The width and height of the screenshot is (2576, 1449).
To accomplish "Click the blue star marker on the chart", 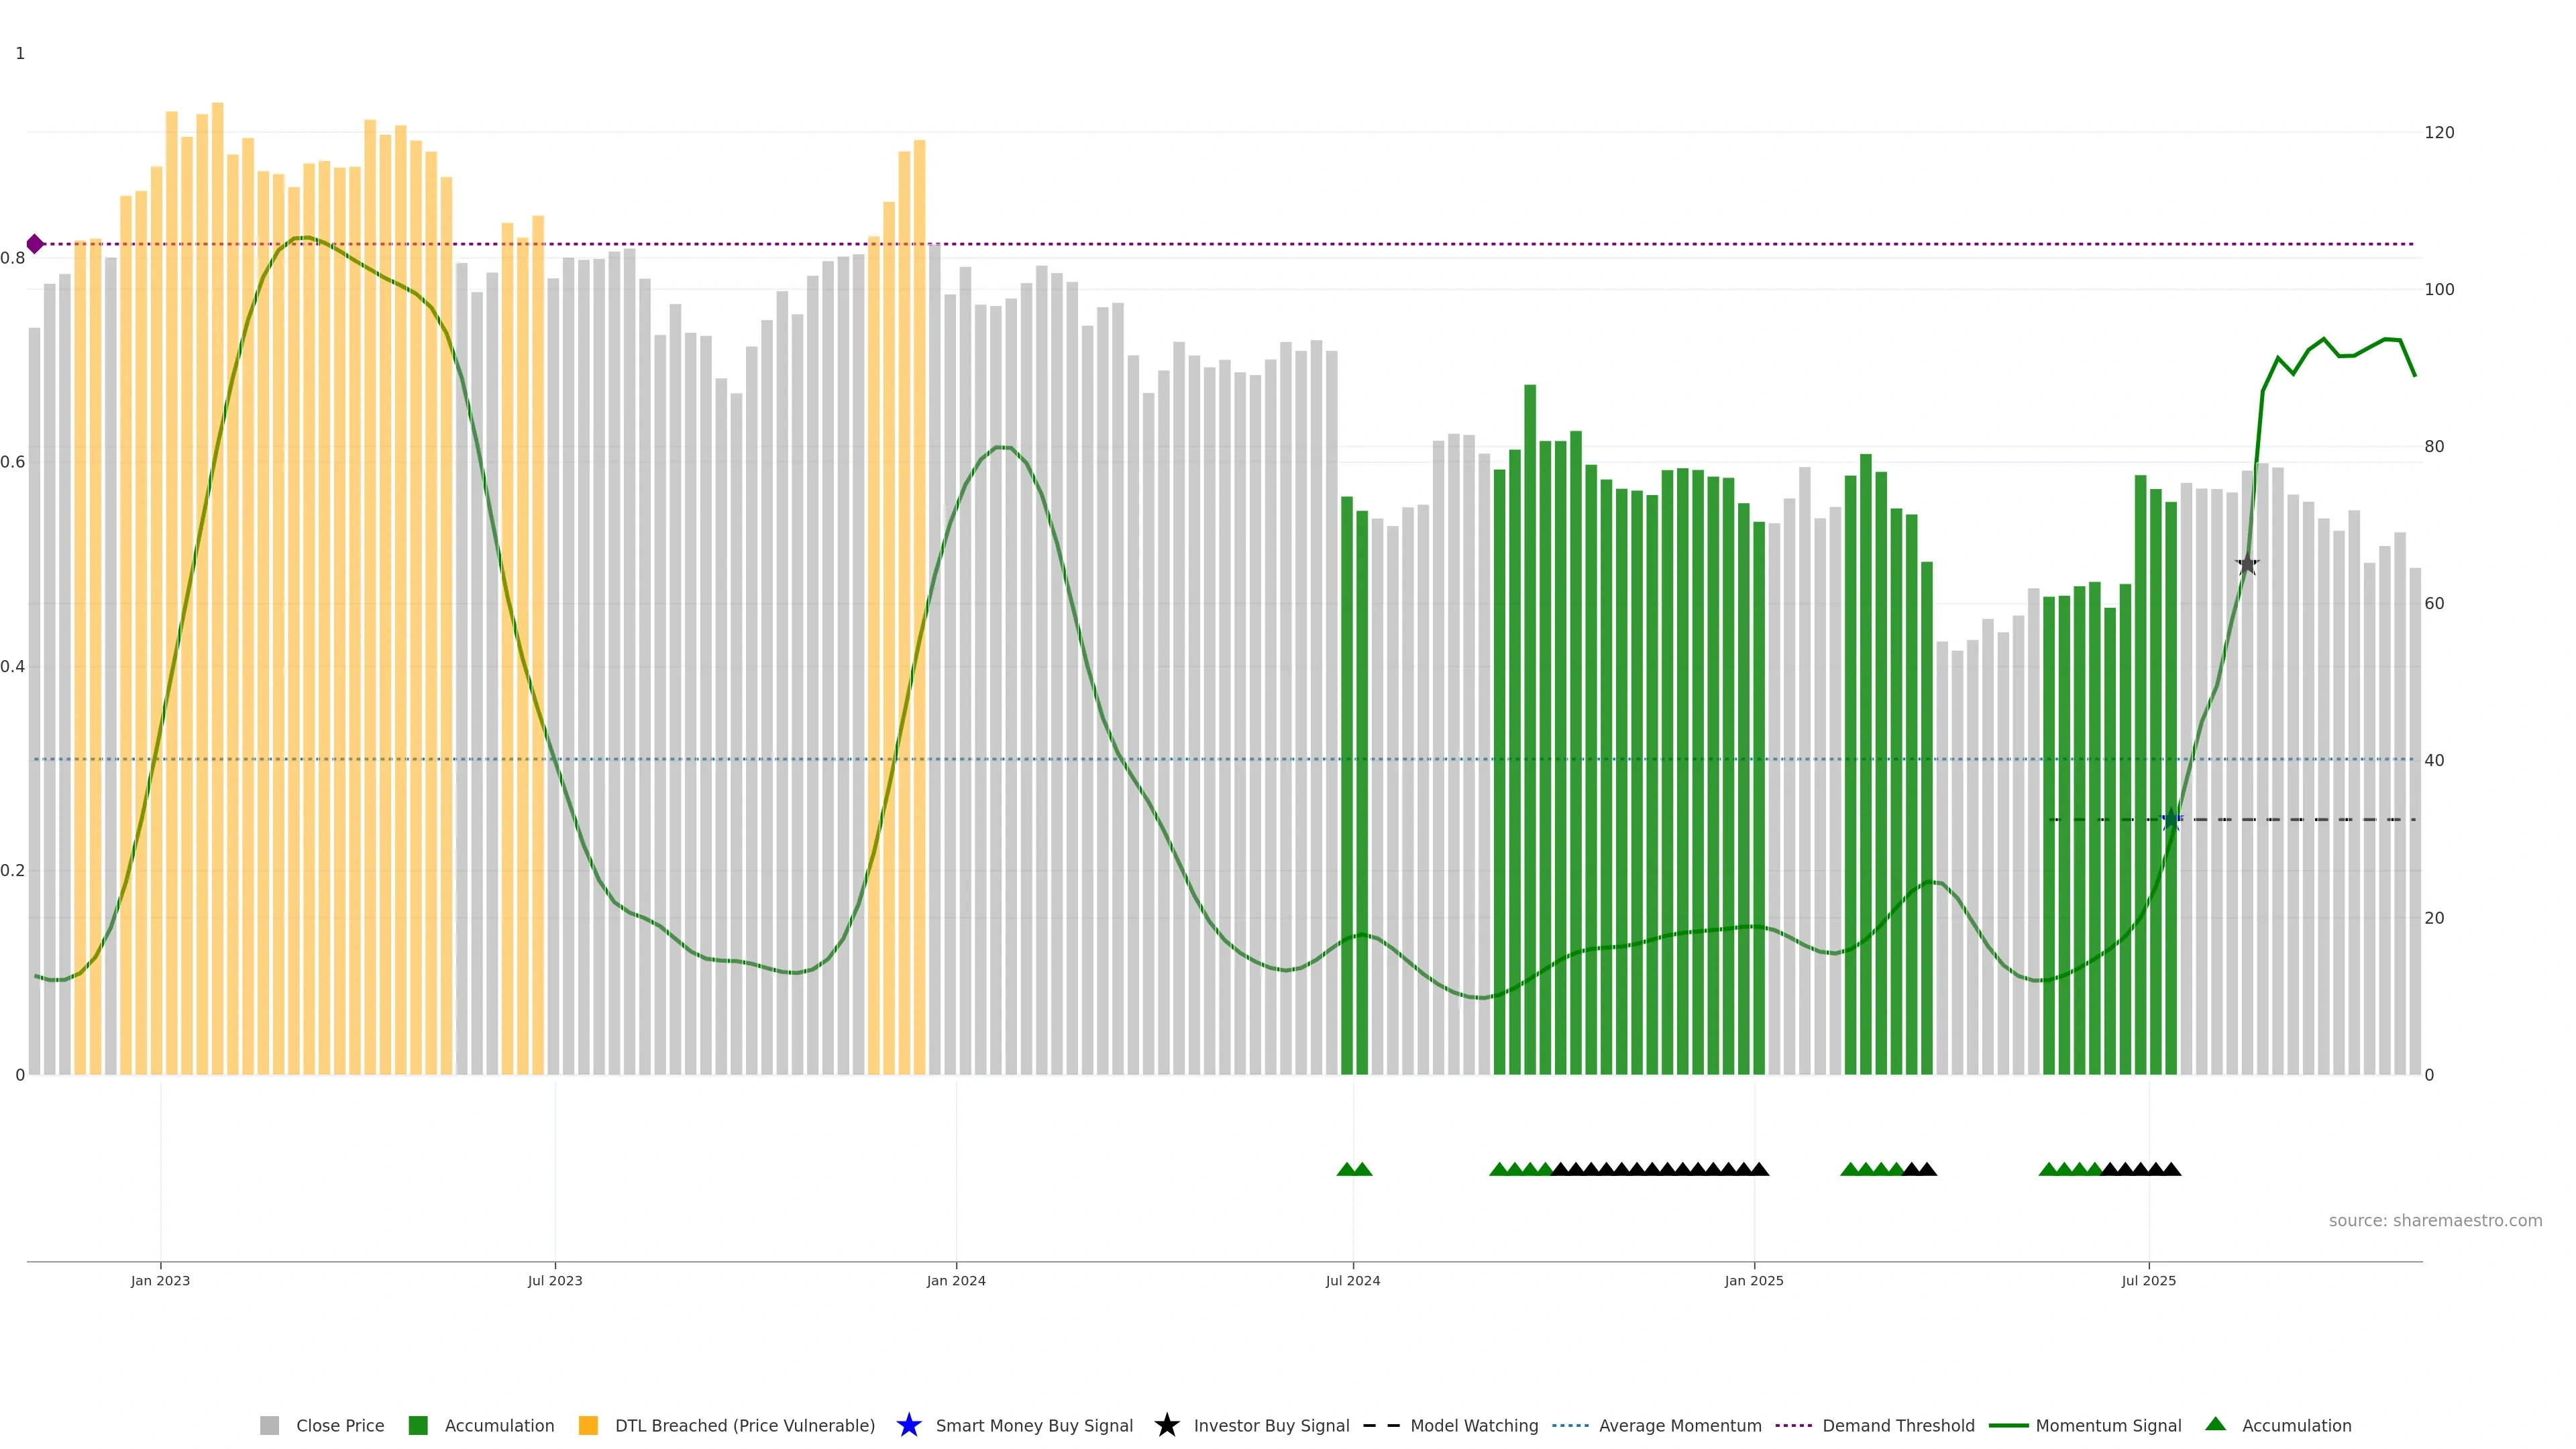I will 2171,820.
